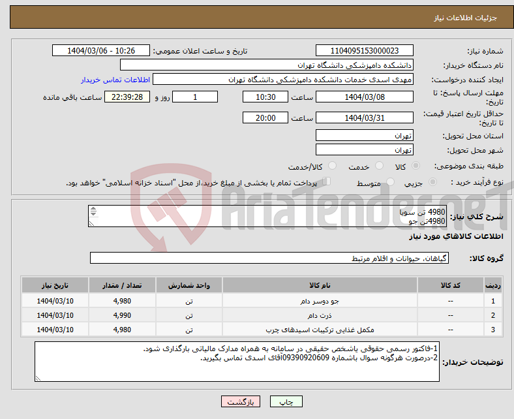The height and width of the screenshot is (419, 514).
Task: Click the buyer name field دانشکده دامپزشکی دانشگاه تهران
Action: (x=267, y=65)
